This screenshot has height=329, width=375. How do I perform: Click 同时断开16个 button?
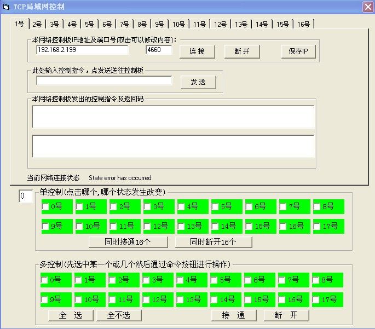214,242
